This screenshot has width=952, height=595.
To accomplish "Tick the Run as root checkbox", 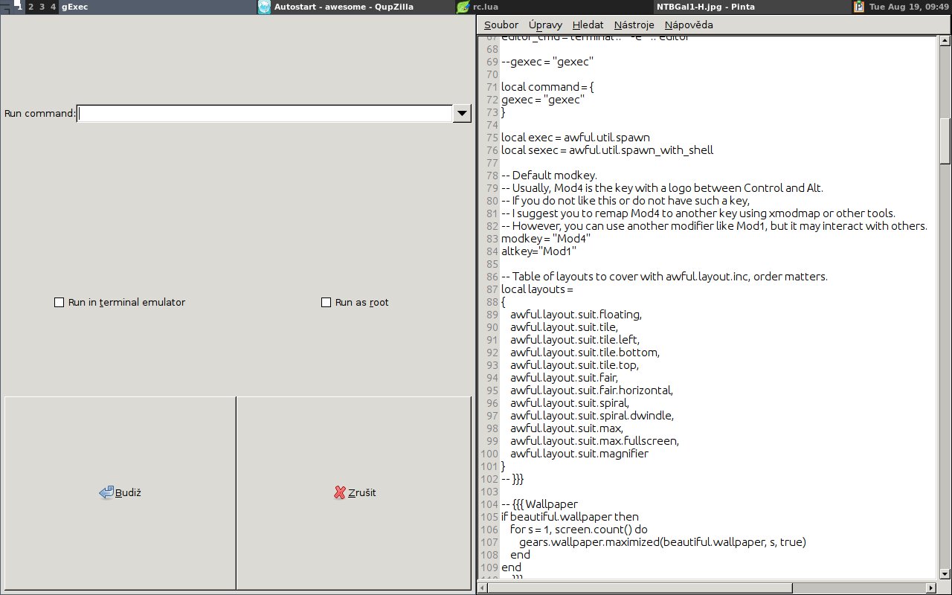I will tap(326, 303).
